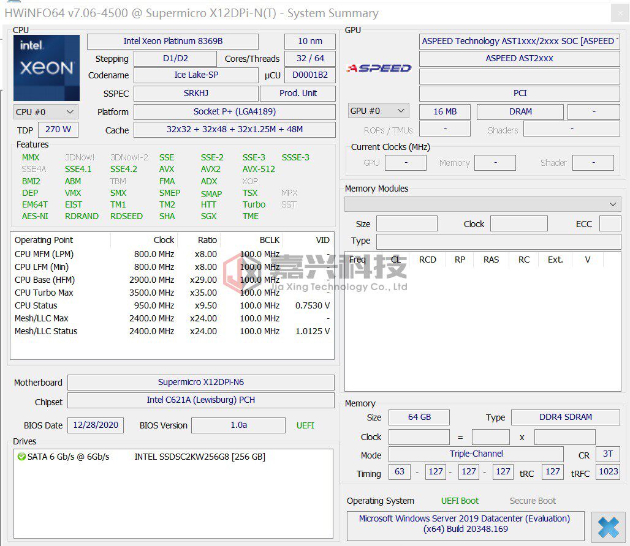Click the Freq column header
Image resolution: width=630 pixels, height=546 pixels.
point(357,260)
